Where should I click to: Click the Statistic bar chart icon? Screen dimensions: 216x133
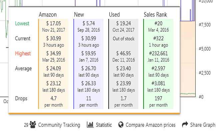(x=90, y=125)
